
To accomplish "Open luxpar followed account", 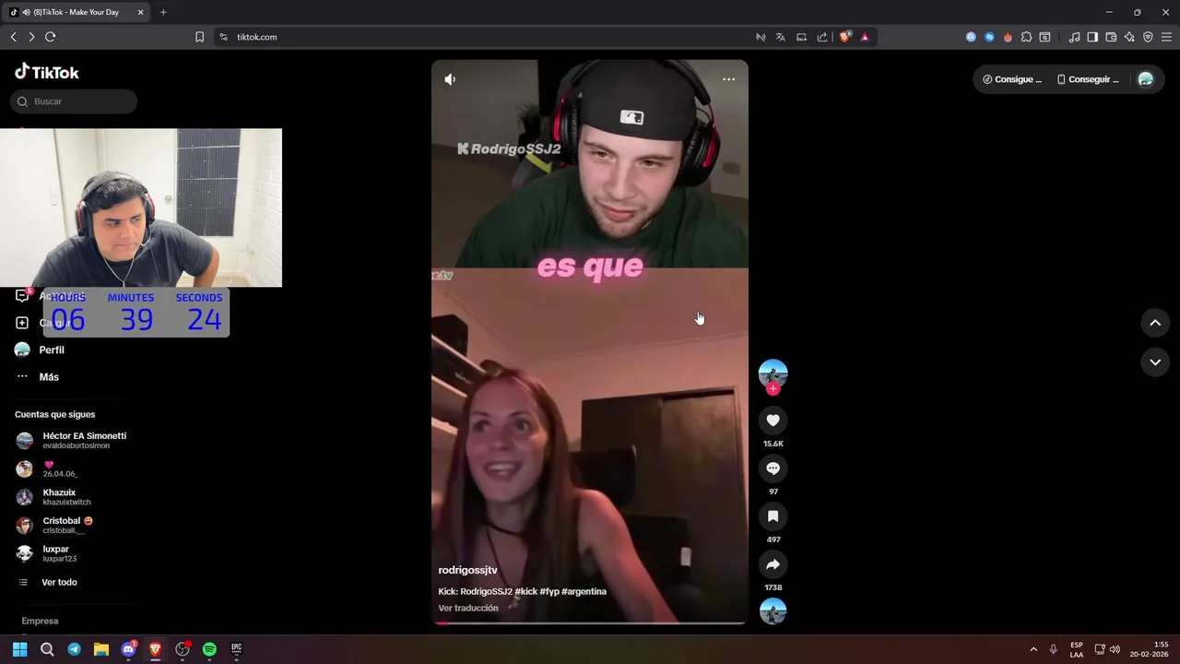I will click(x=46, y=553).
